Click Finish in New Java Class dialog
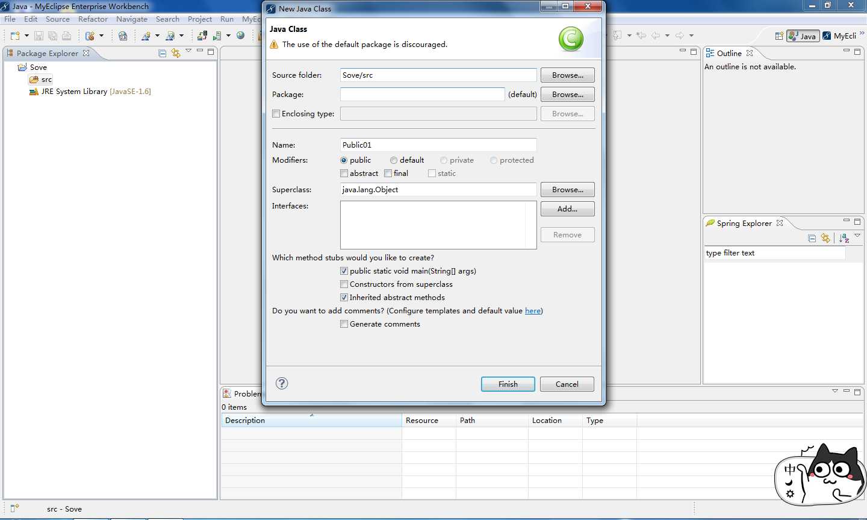867x520 pixels. 508,384
